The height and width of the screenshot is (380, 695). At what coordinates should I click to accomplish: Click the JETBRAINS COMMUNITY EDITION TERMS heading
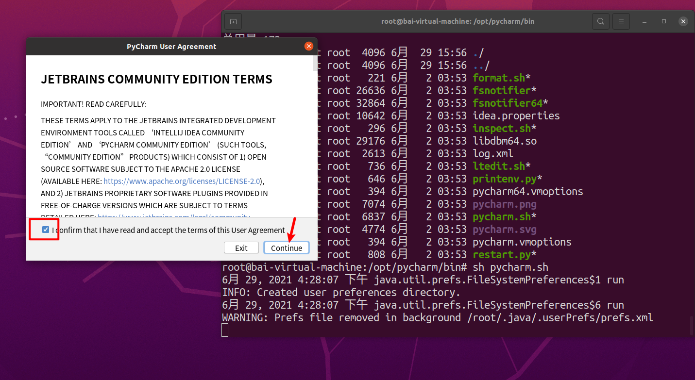[x=156, y=79]
